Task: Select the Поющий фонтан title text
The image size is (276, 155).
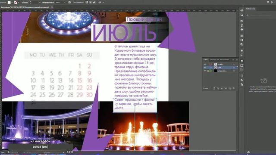Action: (x=144, y=19)
